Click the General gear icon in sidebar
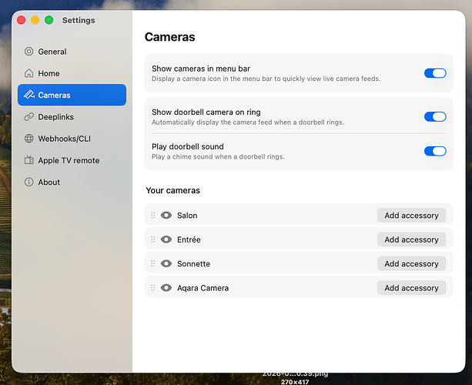472x385 pixels. 29,52
